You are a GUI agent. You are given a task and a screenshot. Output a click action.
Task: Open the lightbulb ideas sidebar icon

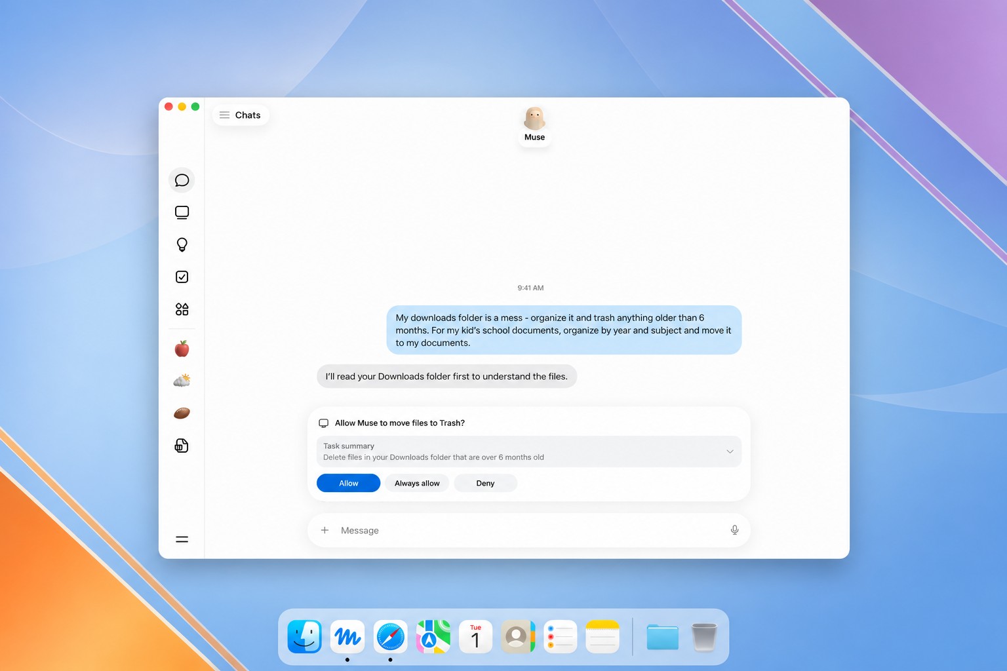pyautogui.click(x=182, y=244)
